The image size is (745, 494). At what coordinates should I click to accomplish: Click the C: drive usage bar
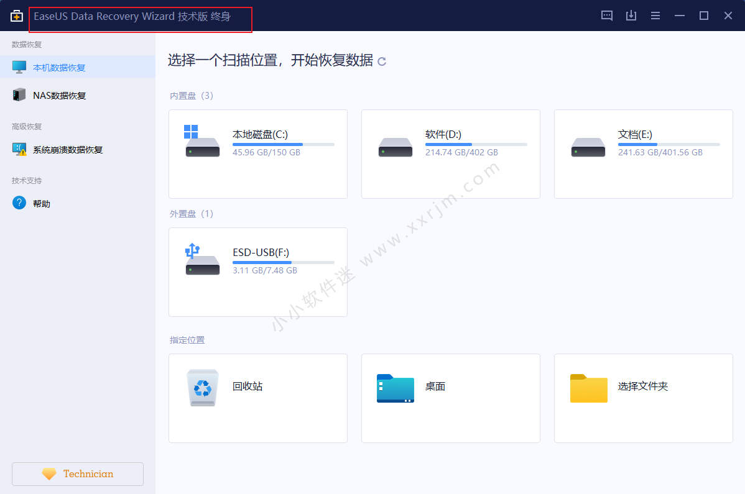pyautogui.click(x=283, y=144)
